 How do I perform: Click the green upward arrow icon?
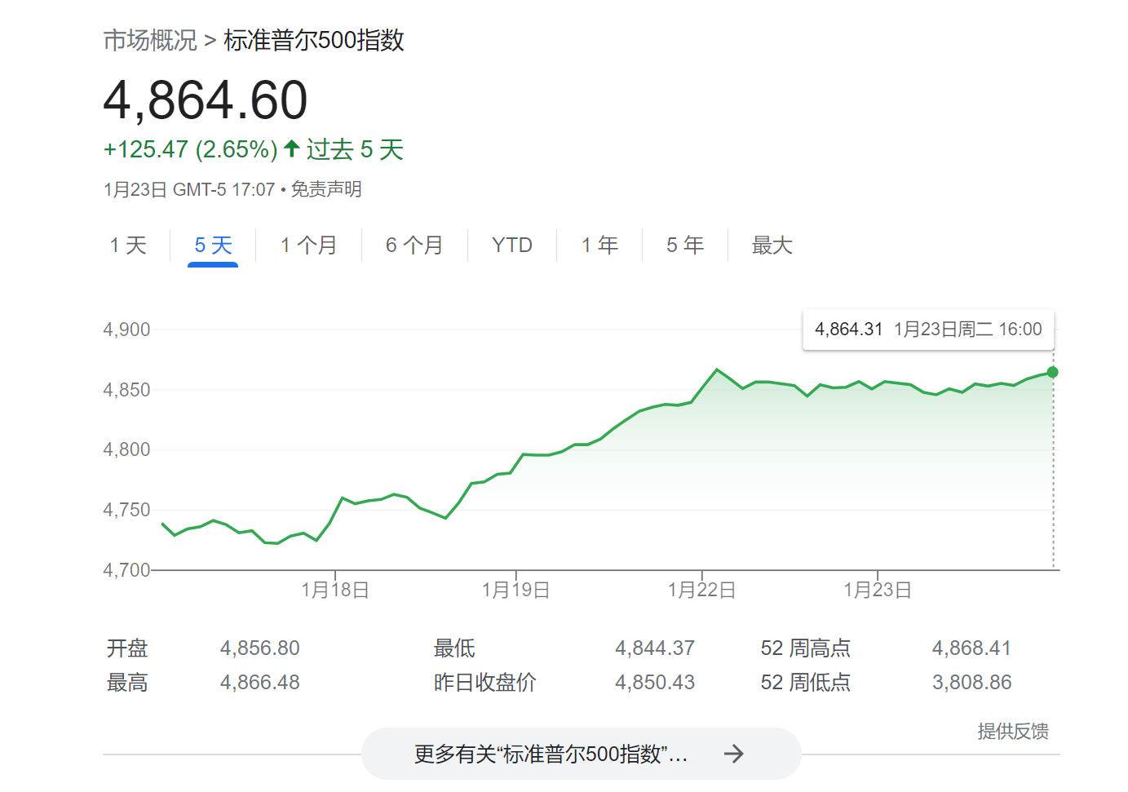pos(292,149)
